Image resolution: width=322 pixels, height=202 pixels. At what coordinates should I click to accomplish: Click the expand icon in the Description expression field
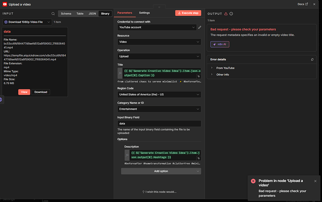pyautogui.click(x=199, y=159)
